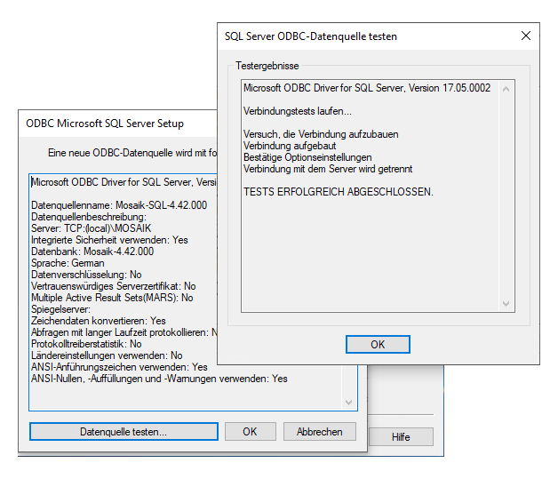
Task: Open help with the Hilfe button
Action: pos(400,437)
